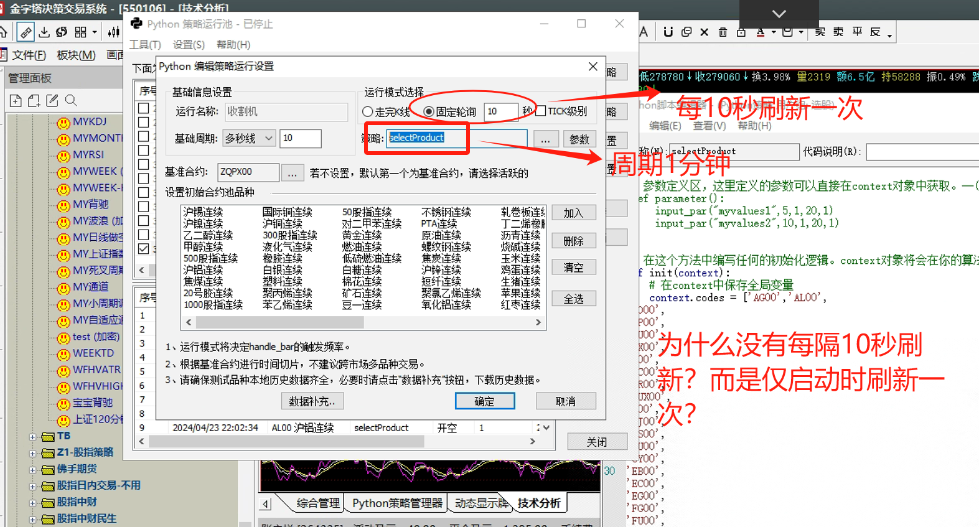Click the 清空 button
The height and width of the screenshot is (527, 979).
573,268
